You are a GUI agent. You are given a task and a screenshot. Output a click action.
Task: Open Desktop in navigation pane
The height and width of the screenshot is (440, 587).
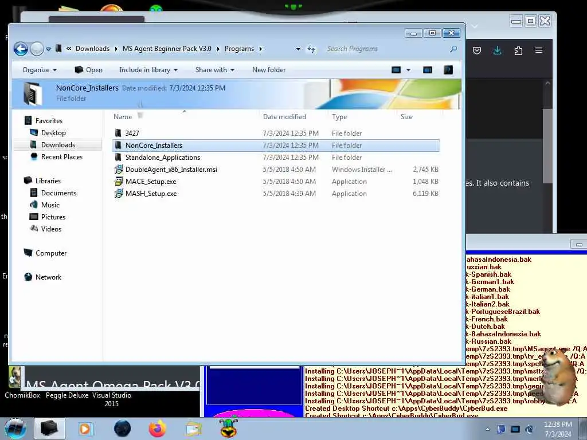tap(53, 133)
